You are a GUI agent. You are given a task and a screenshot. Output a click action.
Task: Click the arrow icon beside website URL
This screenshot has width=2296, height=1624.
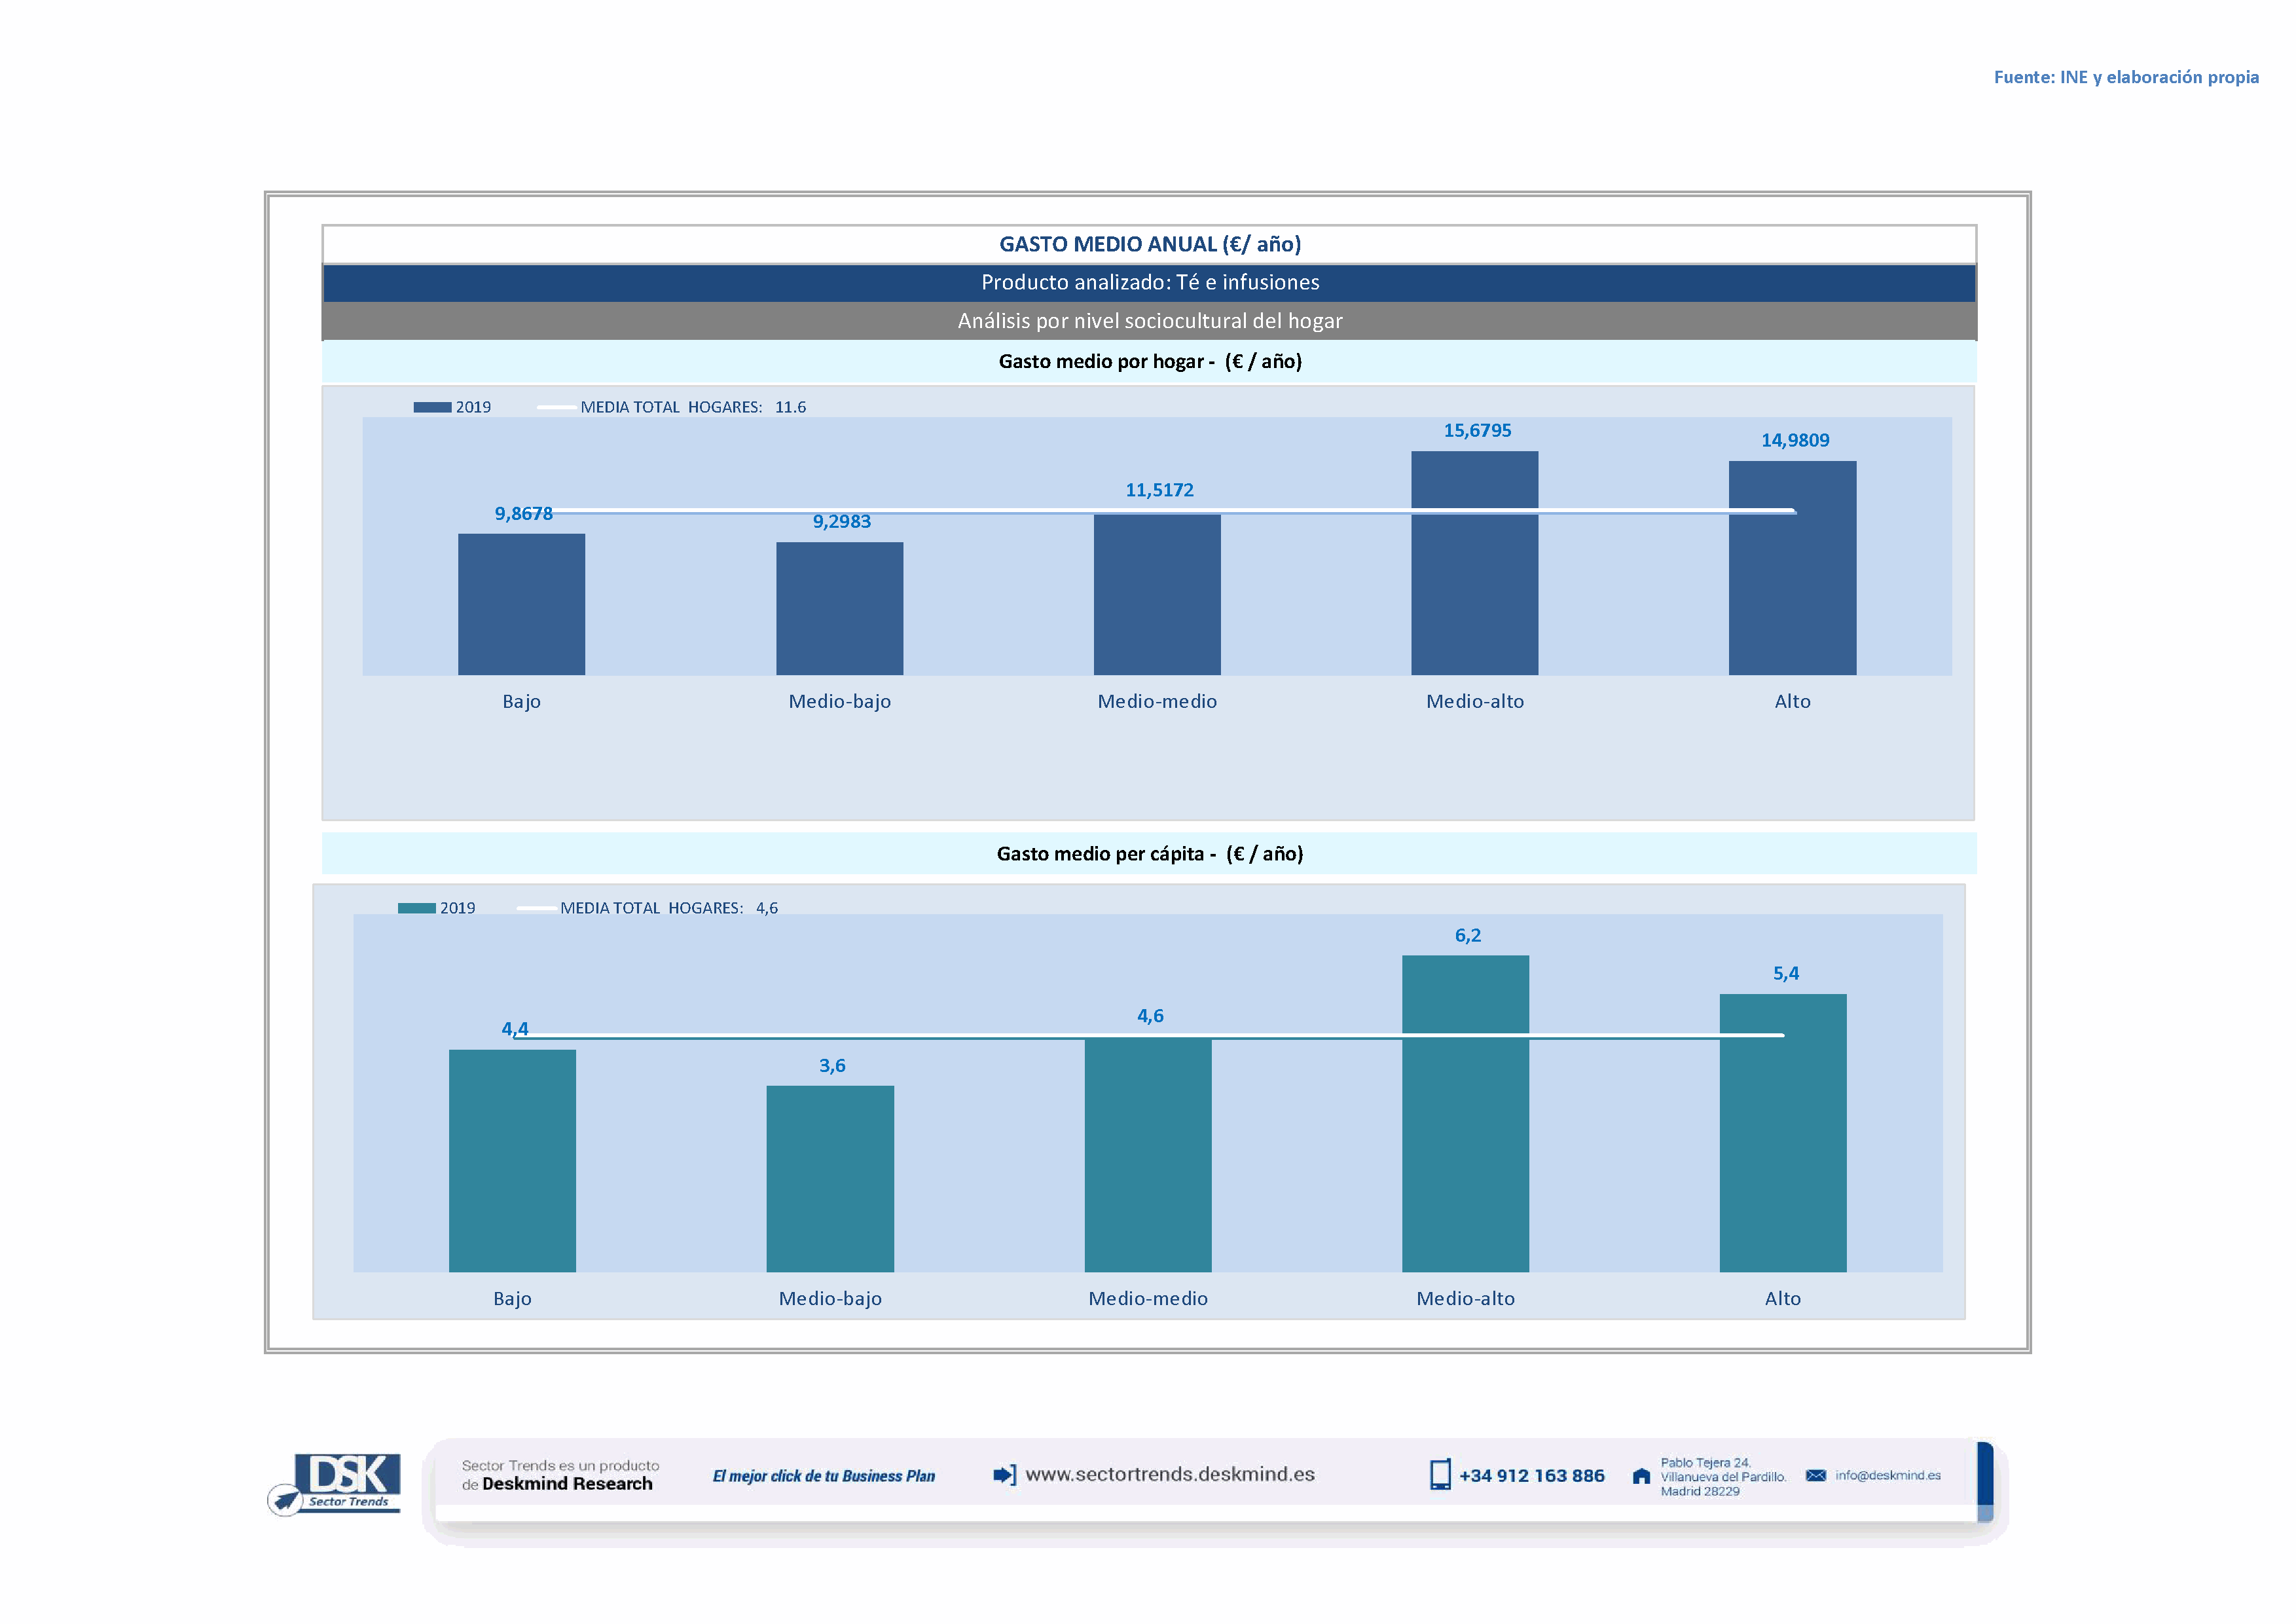tap(1004, 1475)
